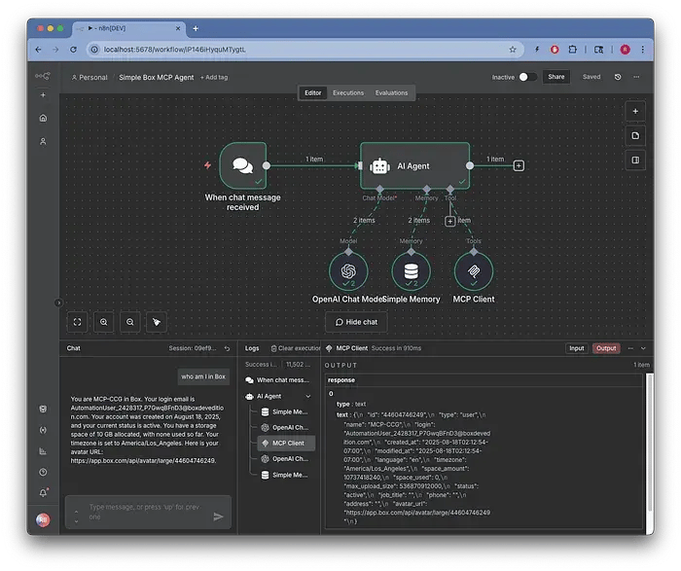Open the notifications bell icon
The width and height of the screenshot is (681, 571).
[x=44, y=492]
